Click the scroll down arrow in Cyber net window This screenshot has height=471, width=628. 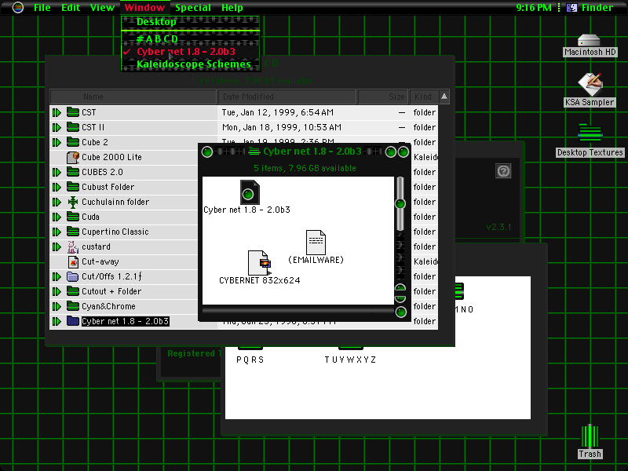click(400, 298)
